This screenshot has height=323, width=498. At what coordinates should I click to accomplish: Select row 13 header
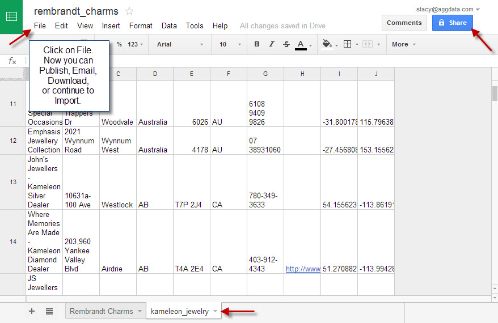13,182
